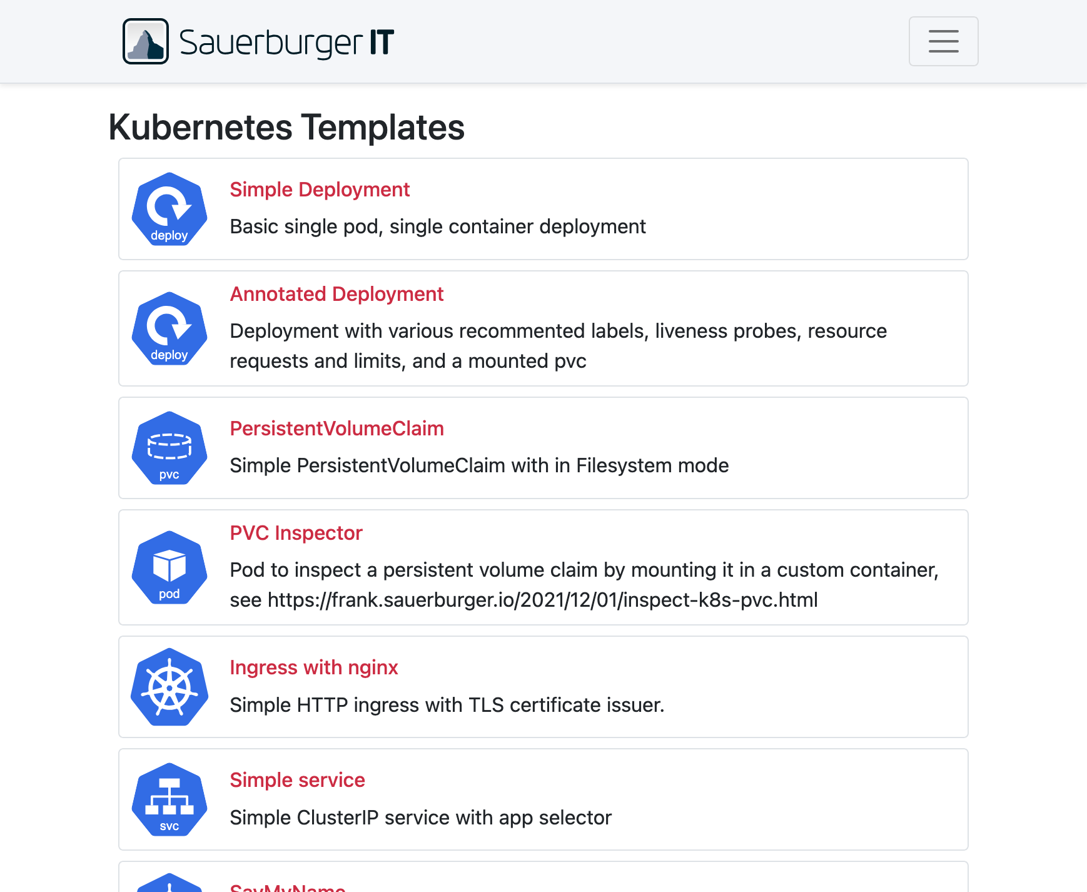This screenshot has width=1087, height=892.
Task: Click the Kubernetes Templates page heading
Action: point(286,128)
